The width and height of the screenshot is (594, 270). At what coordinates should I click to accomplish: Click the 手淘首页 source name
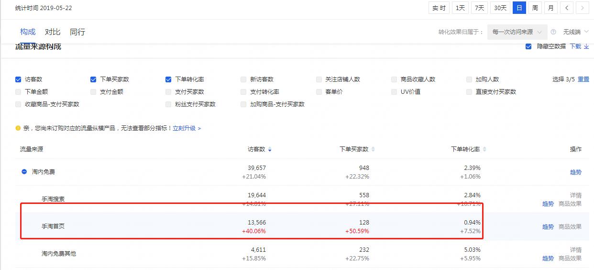tap(53, 226)
